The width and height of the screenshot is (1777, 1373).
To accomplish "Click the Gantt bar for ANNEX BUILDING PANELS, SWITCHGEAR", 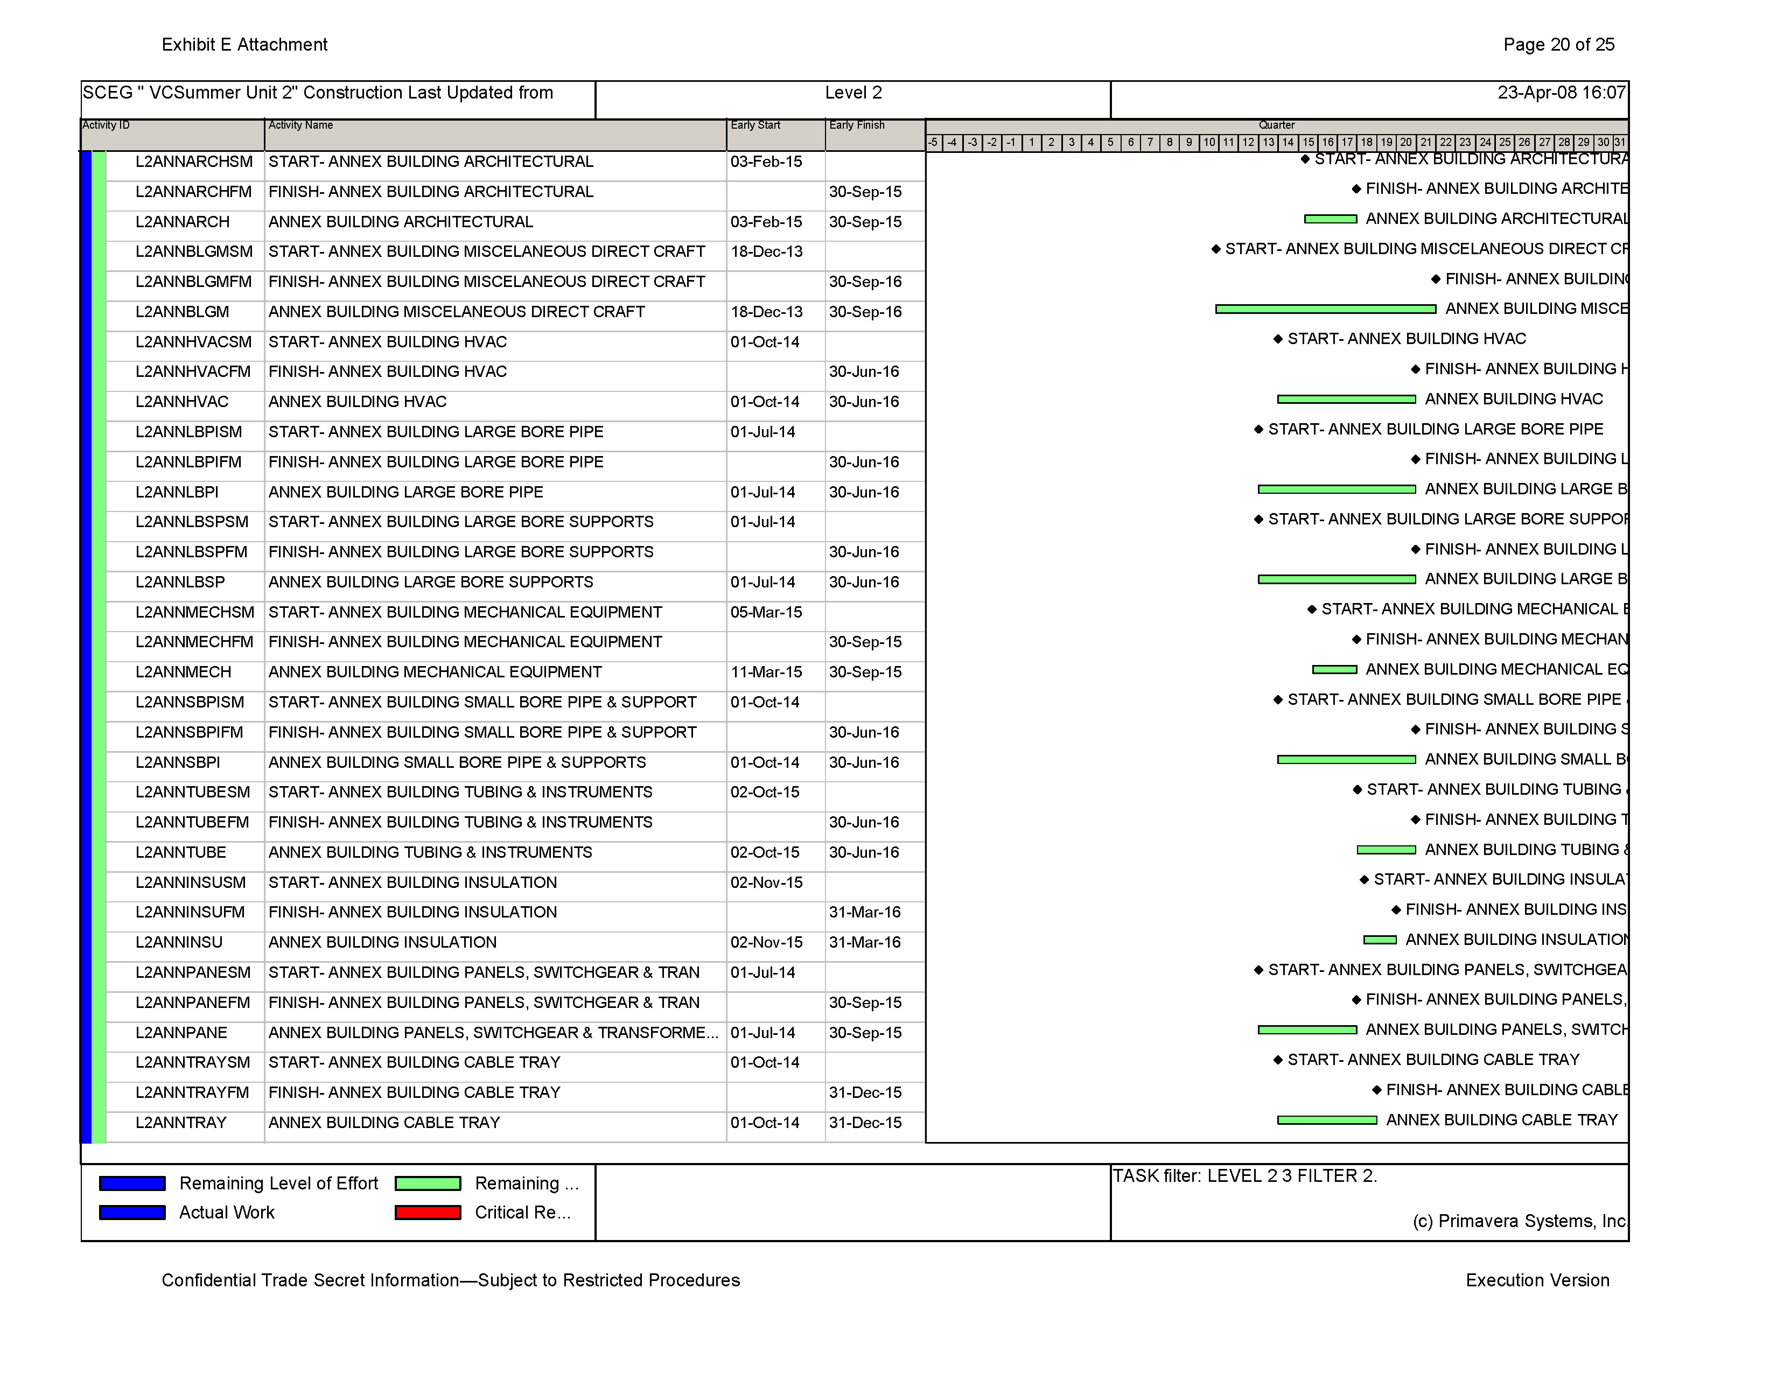I will coord(1307,1031).
